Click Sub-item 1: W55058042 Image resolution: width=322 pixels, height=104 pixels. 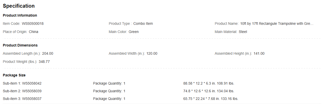pos(22,83)
